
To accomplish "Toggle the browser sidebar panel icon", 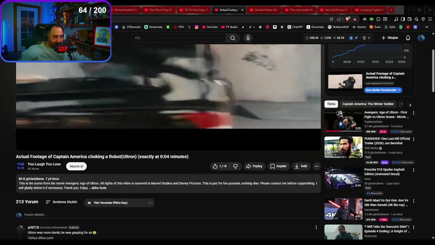I will click(x=403, y=19).
